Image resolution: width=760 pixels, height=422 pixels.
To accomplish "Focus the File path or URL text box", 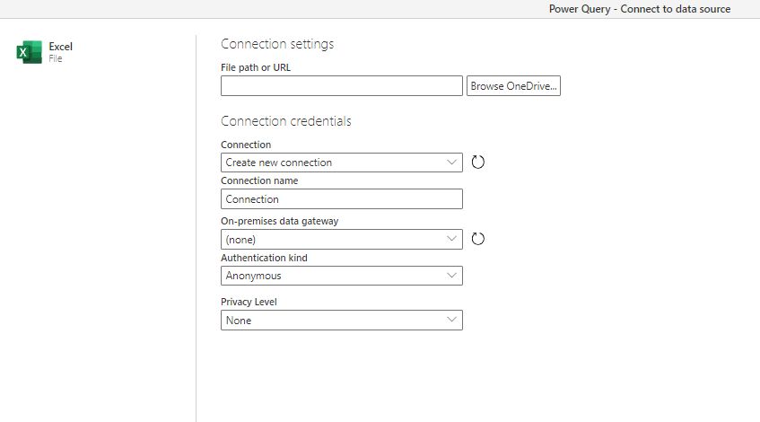I will point(341,86).
